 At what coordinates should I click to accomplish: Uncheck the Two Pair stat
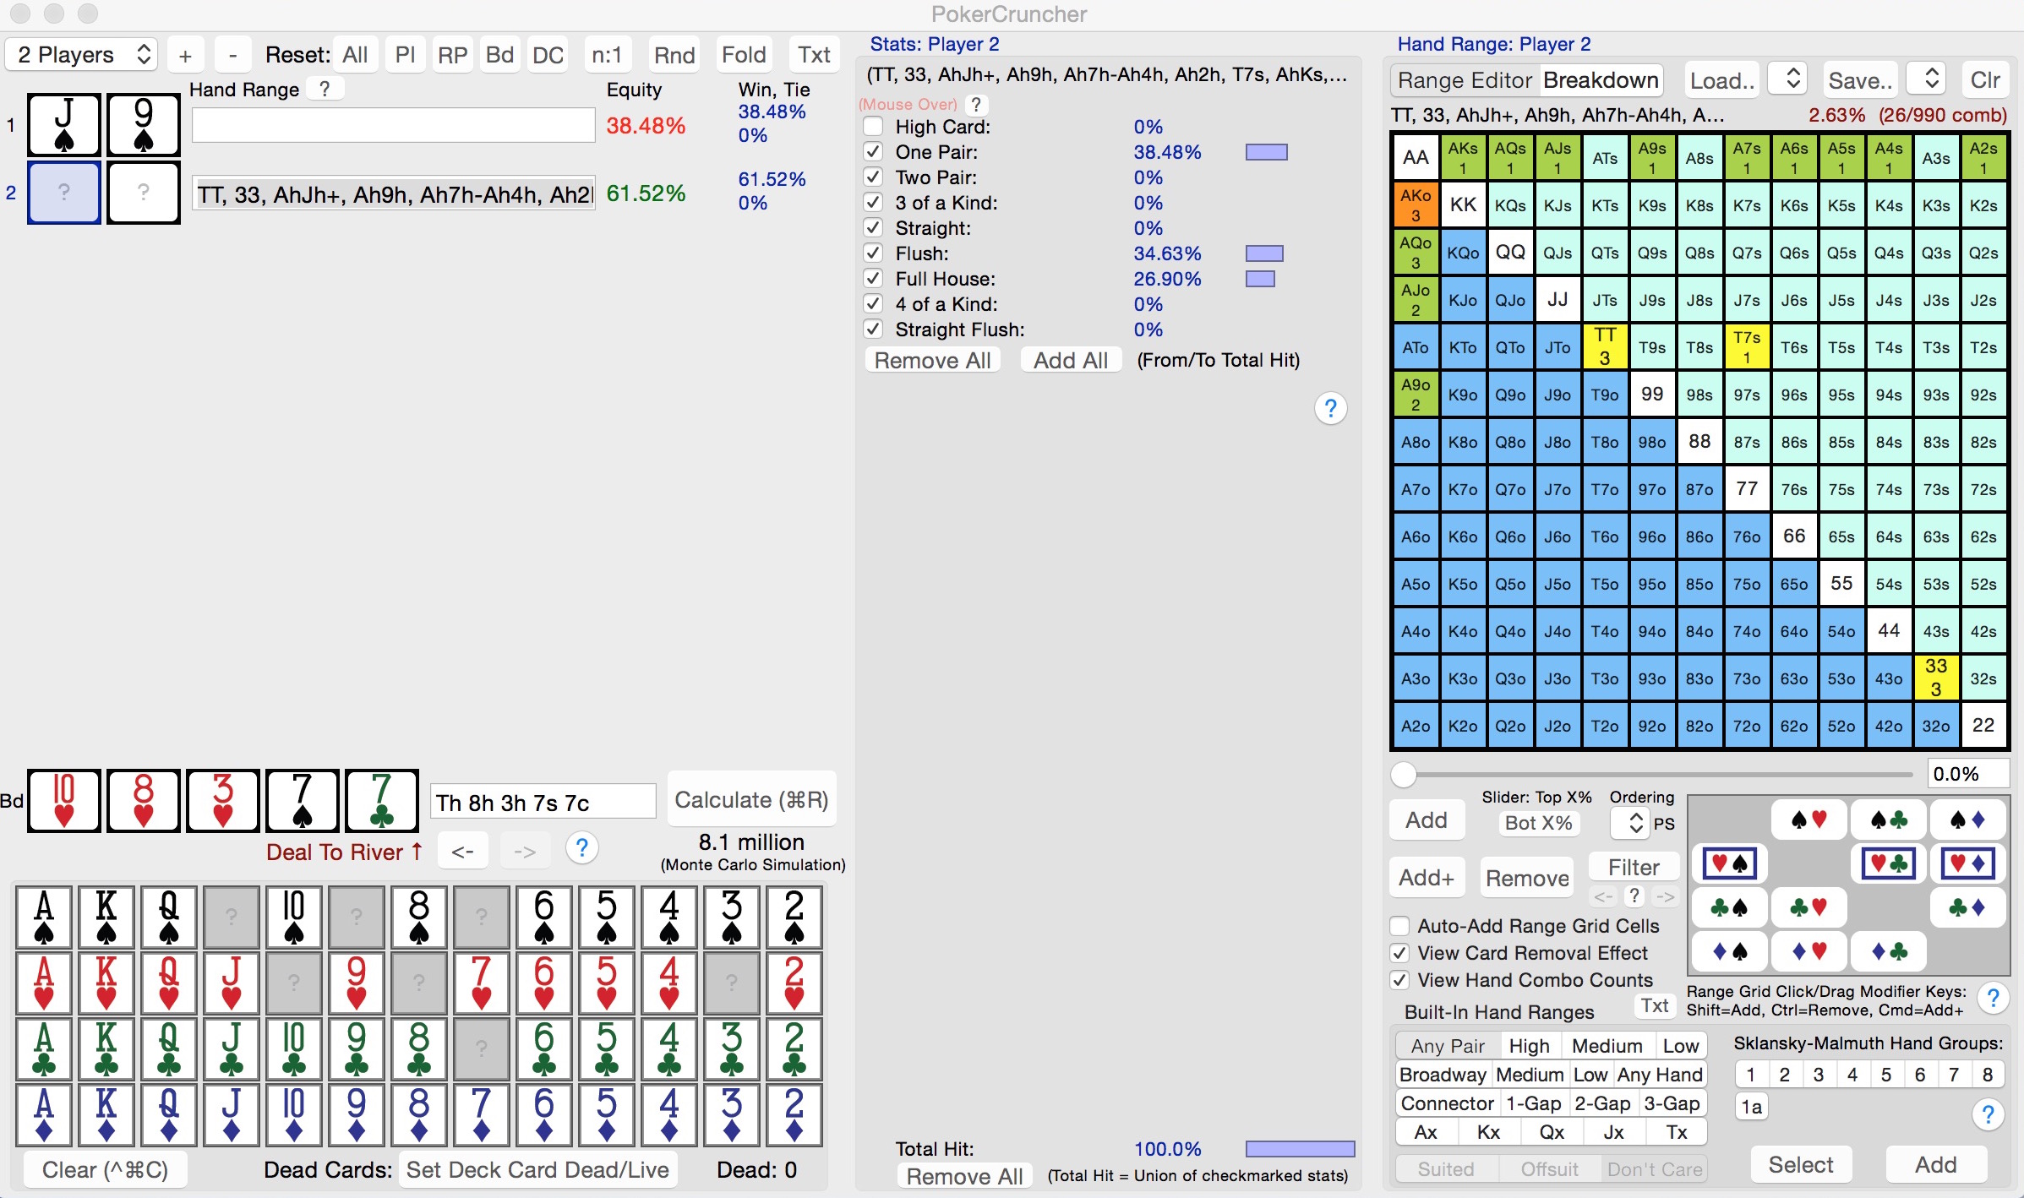tap(873, 177)
